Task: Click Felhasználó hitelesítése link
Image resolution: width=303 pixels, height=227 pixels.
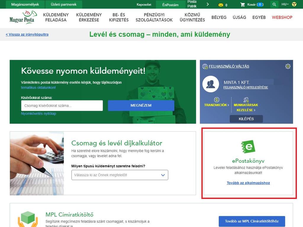Action: pyautogui.click(x=246, y=87)
